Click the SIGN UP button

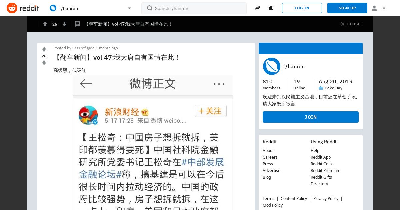(x=347, y=8)
